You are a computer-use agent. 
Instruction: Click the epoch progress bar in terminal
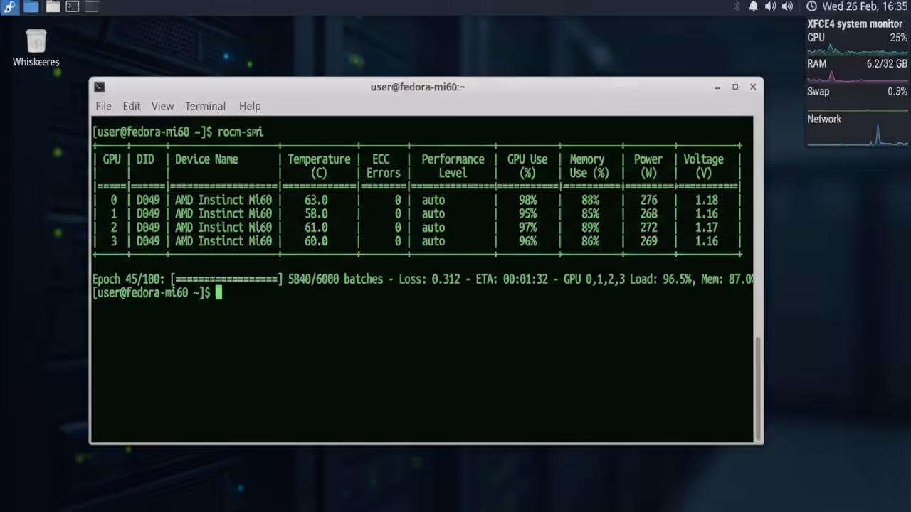click(226, 279)
